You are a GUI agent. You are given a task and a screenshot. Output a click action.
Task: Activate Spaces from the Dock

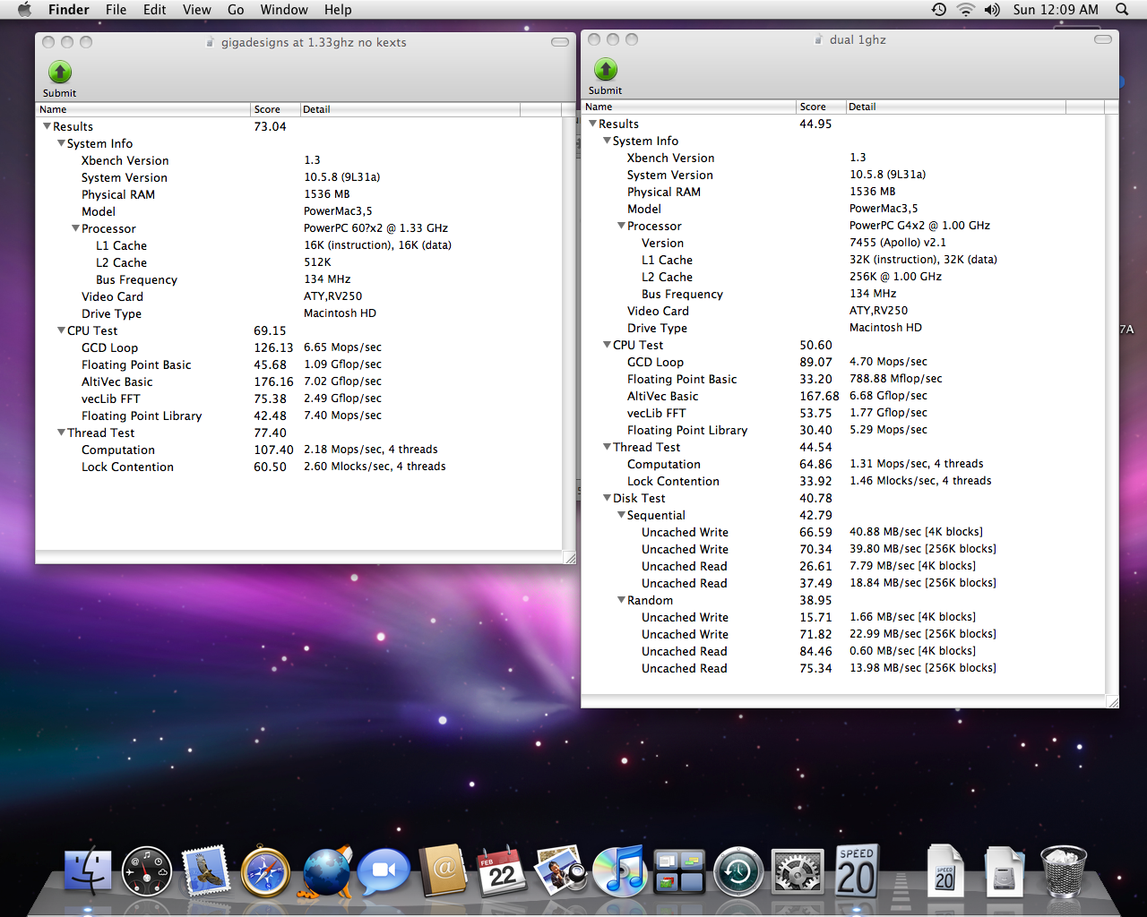tap(679, 871)
